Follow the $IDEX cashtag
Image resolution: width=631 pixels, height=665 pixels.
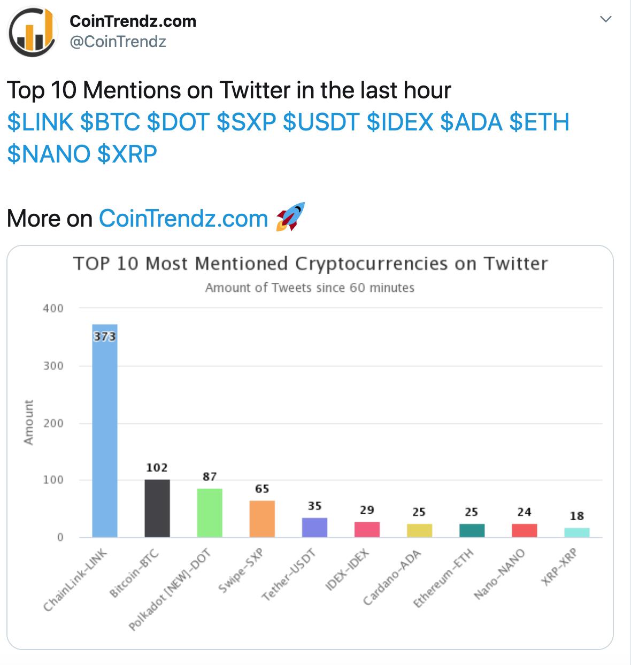[400, 122]
